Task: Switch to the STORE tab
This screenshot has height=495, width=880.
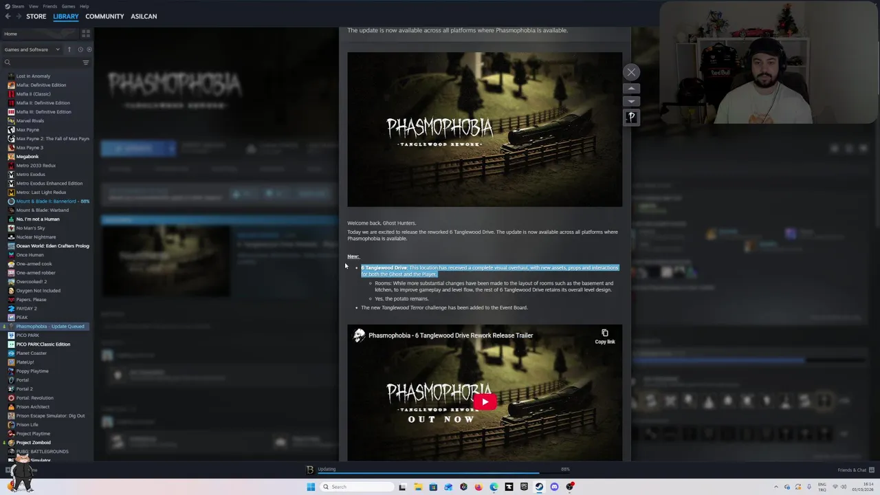Action: tap(36, 16)
